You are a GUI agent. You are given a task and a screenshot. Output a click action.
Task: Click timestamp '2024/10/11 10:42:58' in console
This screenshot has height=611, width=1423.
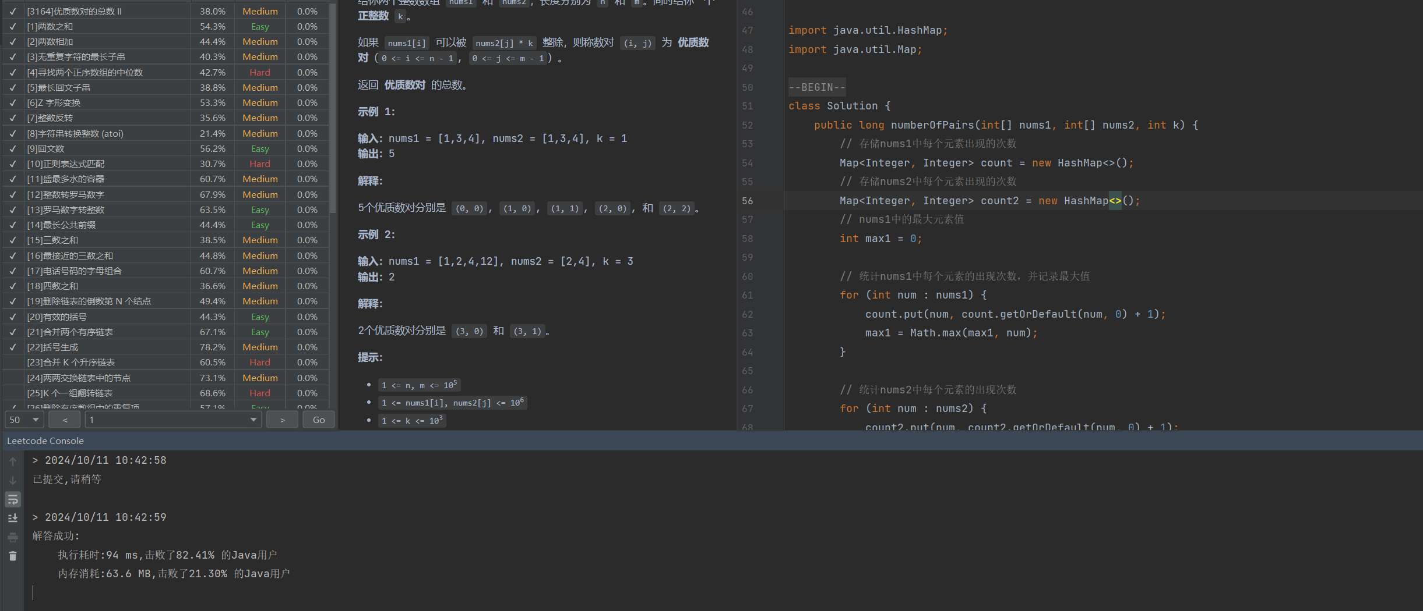pyautogui.click(x=105, y=460)
